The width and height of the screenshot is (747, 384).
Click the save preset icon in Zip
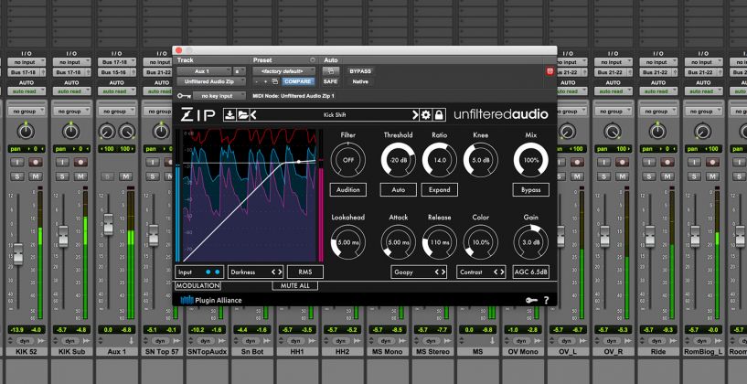(x=229, y=115)
